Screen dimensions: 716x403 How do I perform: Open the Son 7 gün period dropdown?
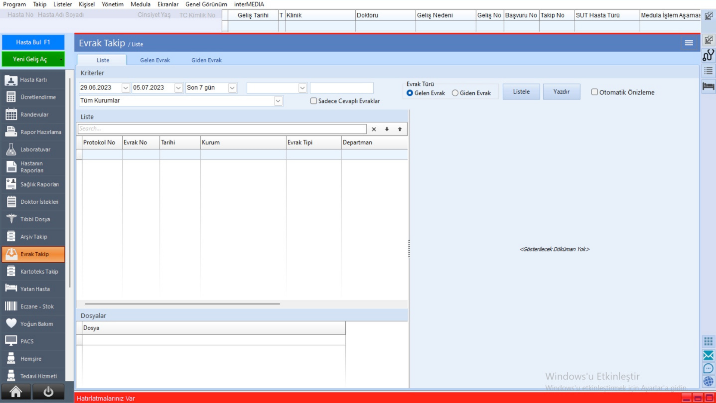click(x=232, y=88)
